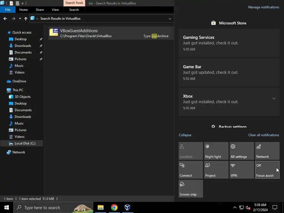Open the Xbox installed notification

[229, 102]
